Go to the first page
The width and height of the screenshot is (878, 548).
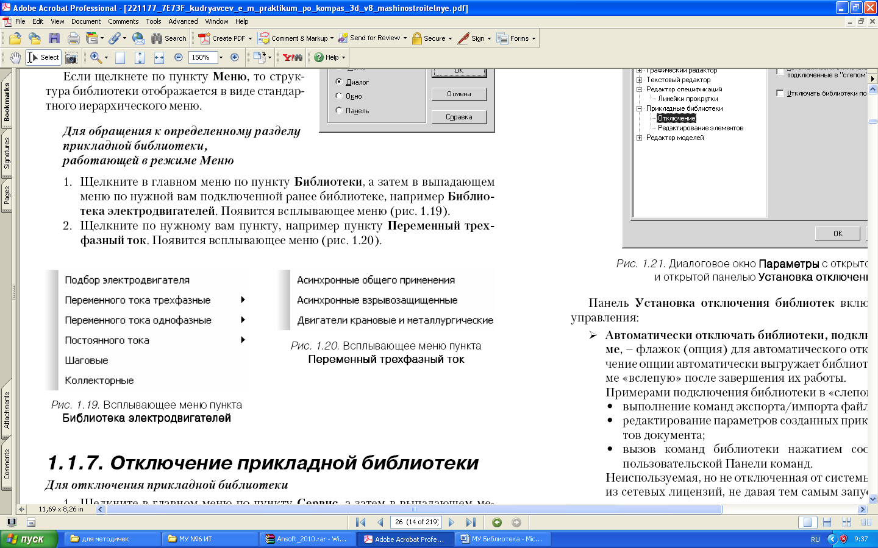(x=361, y=522)
